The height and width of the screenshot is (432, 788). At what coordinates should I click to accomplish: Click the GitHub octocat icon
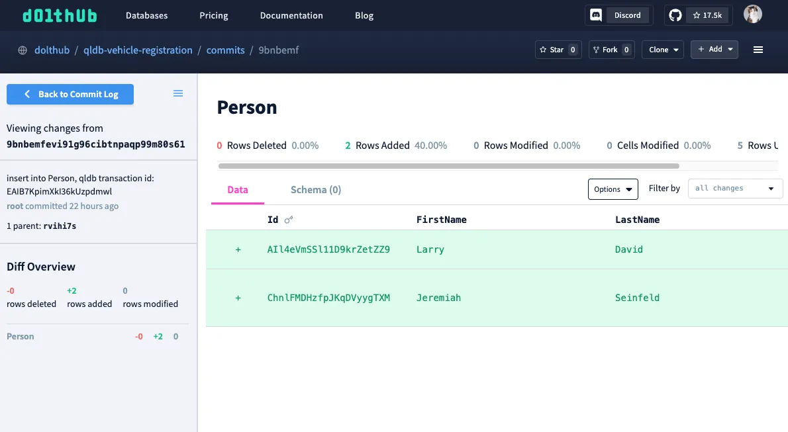tap(675, 15)
